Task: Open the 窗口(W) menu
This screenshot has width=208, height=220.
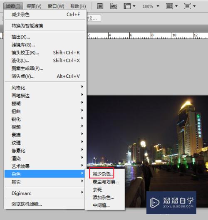Action: pyautogui.click(x=56, y=6)
